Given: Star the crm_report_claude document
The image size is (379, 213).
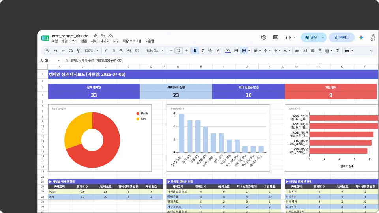Looking at the screenshot, I should tap(95, 36).
